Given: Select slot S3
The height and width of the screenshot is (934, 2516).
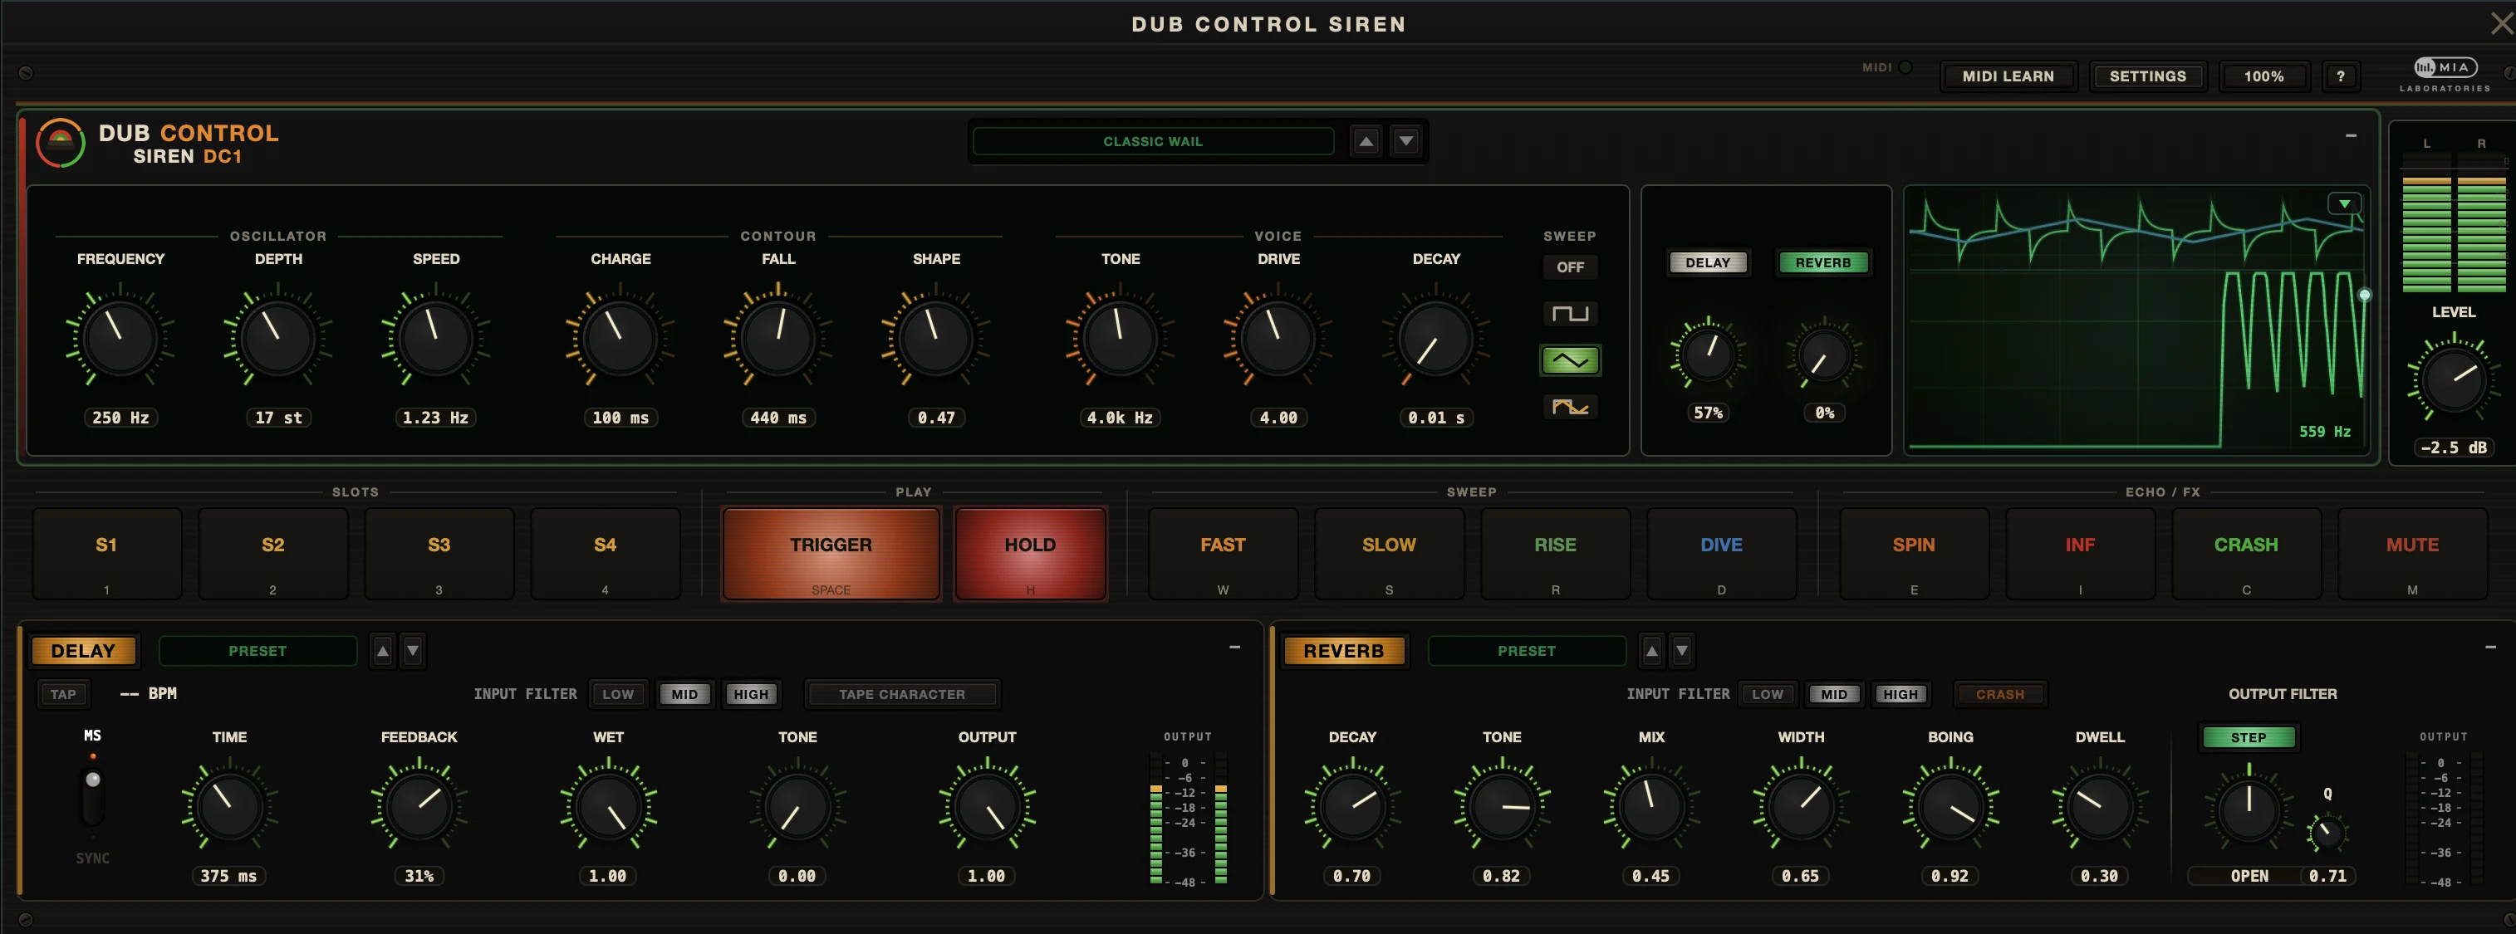Looking at the screenshot, I should tap(439, 554).
